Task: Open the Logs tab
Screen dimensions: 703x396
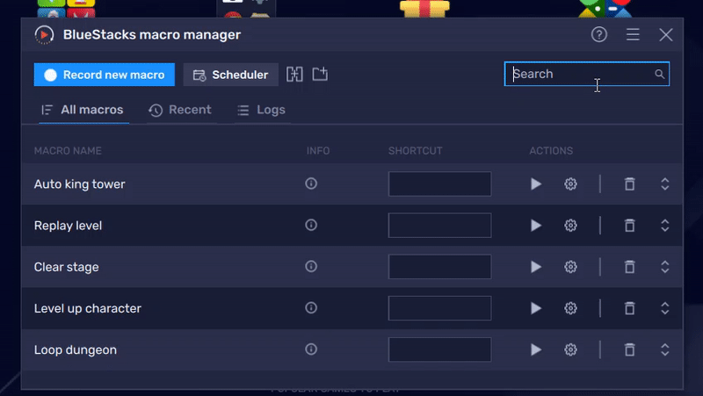Action: [262, 110]
